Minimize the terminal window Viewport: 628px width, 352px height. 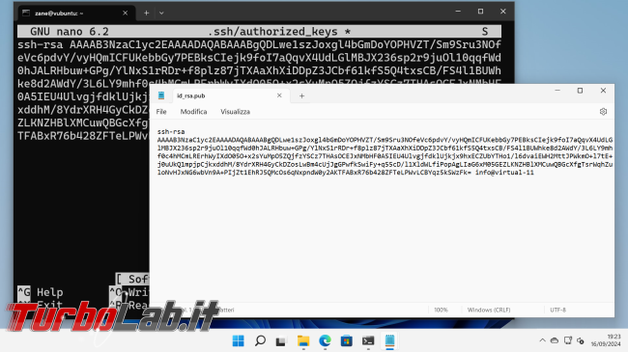[458, 12]
